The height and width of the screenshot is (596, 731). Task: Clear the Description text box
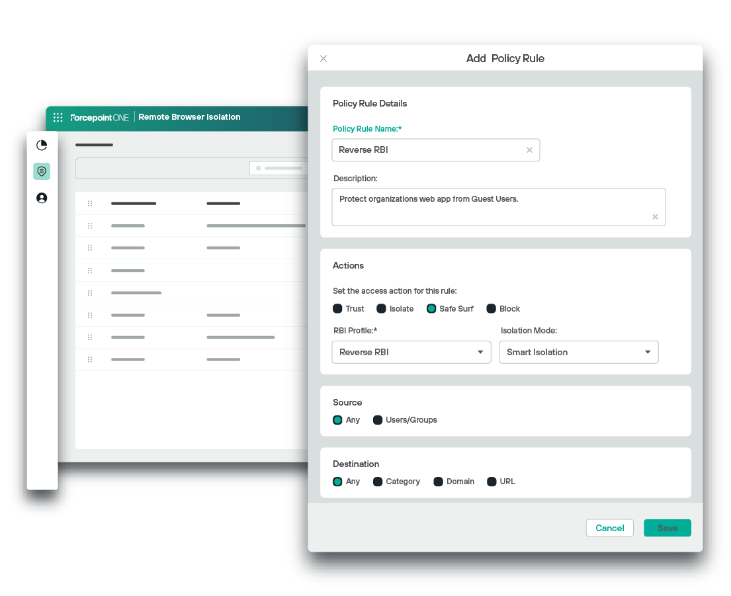point(655,216)
